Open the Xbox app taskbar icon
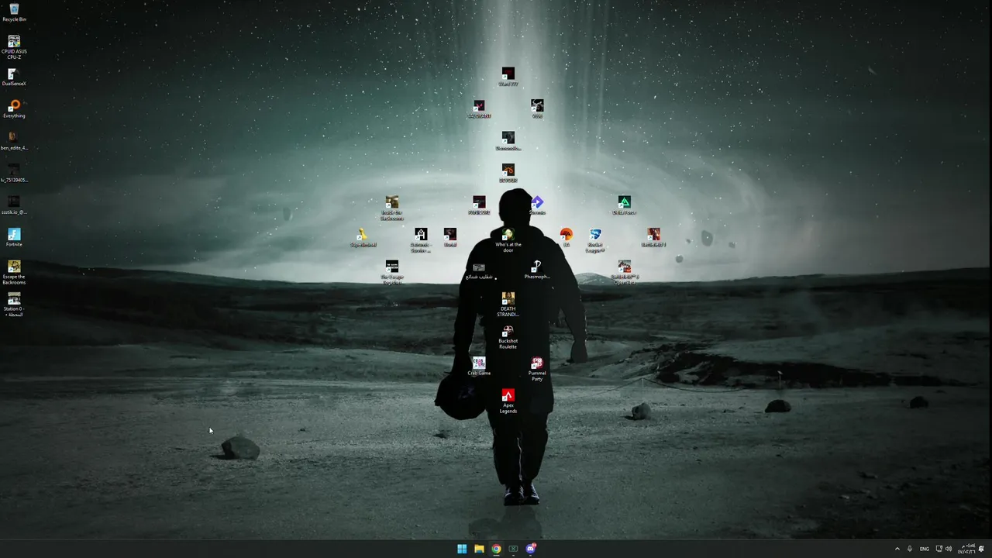Viewport: 992px width, 558px height. pyautogui.click(x=513, y=549)
